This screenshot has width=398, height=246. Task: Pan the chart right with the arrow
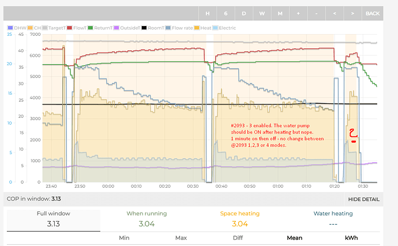[352, 13]
